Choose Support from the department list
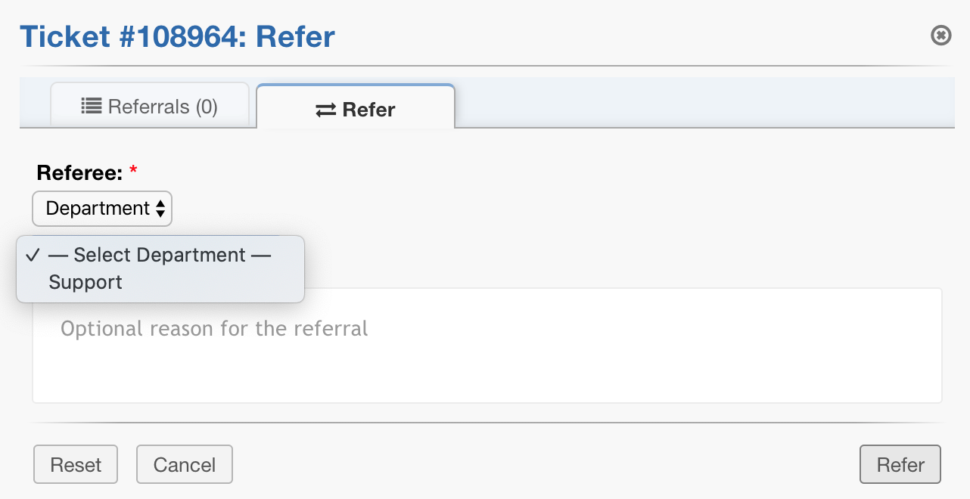The height and width of the screenshot is (499, 970). tap(85, 283)
